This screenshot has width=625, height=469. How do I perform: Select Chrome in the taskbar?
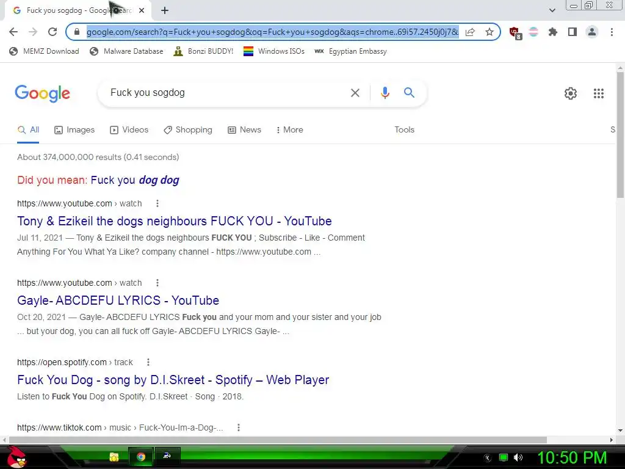click(141, 457)
